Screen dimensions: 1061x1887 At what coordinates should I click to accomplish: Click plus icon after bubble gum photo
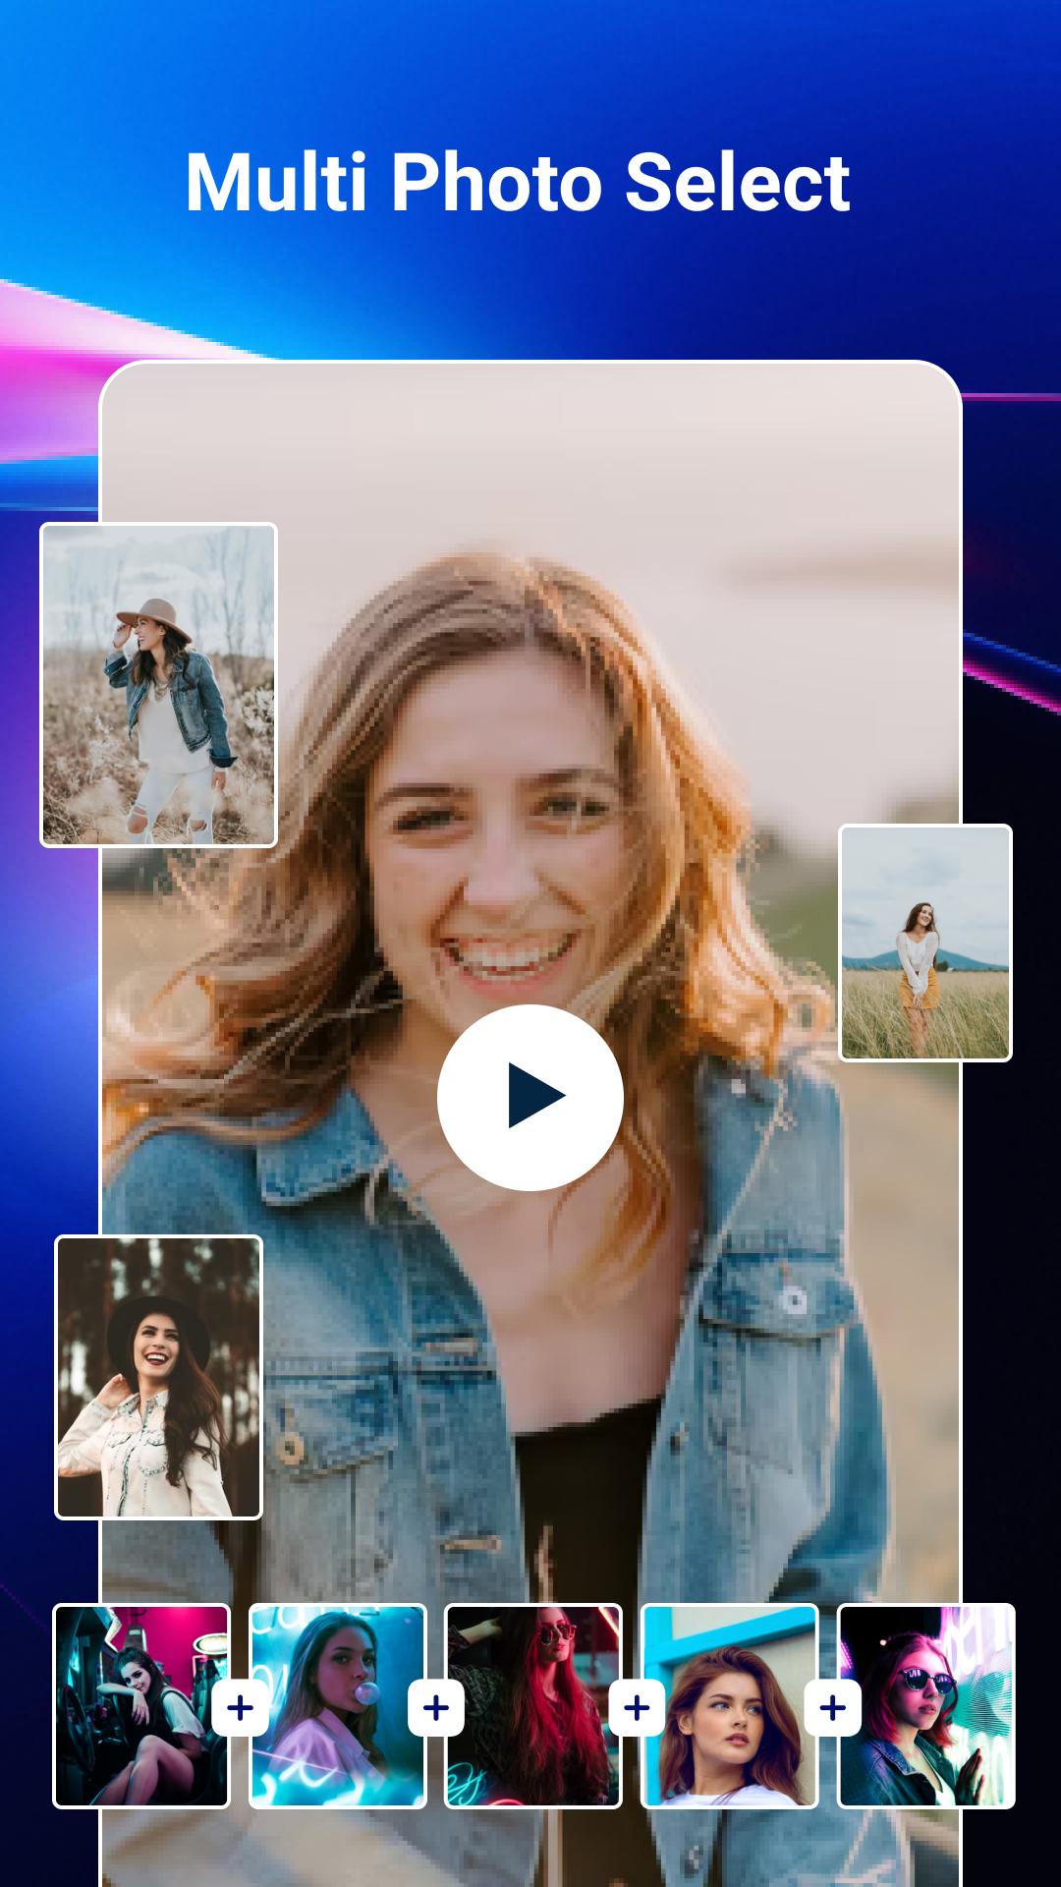436,1708
